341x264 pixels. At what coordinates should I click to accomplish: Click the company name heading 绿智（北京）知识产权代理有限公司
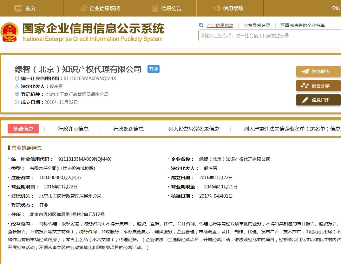point(78,69)
